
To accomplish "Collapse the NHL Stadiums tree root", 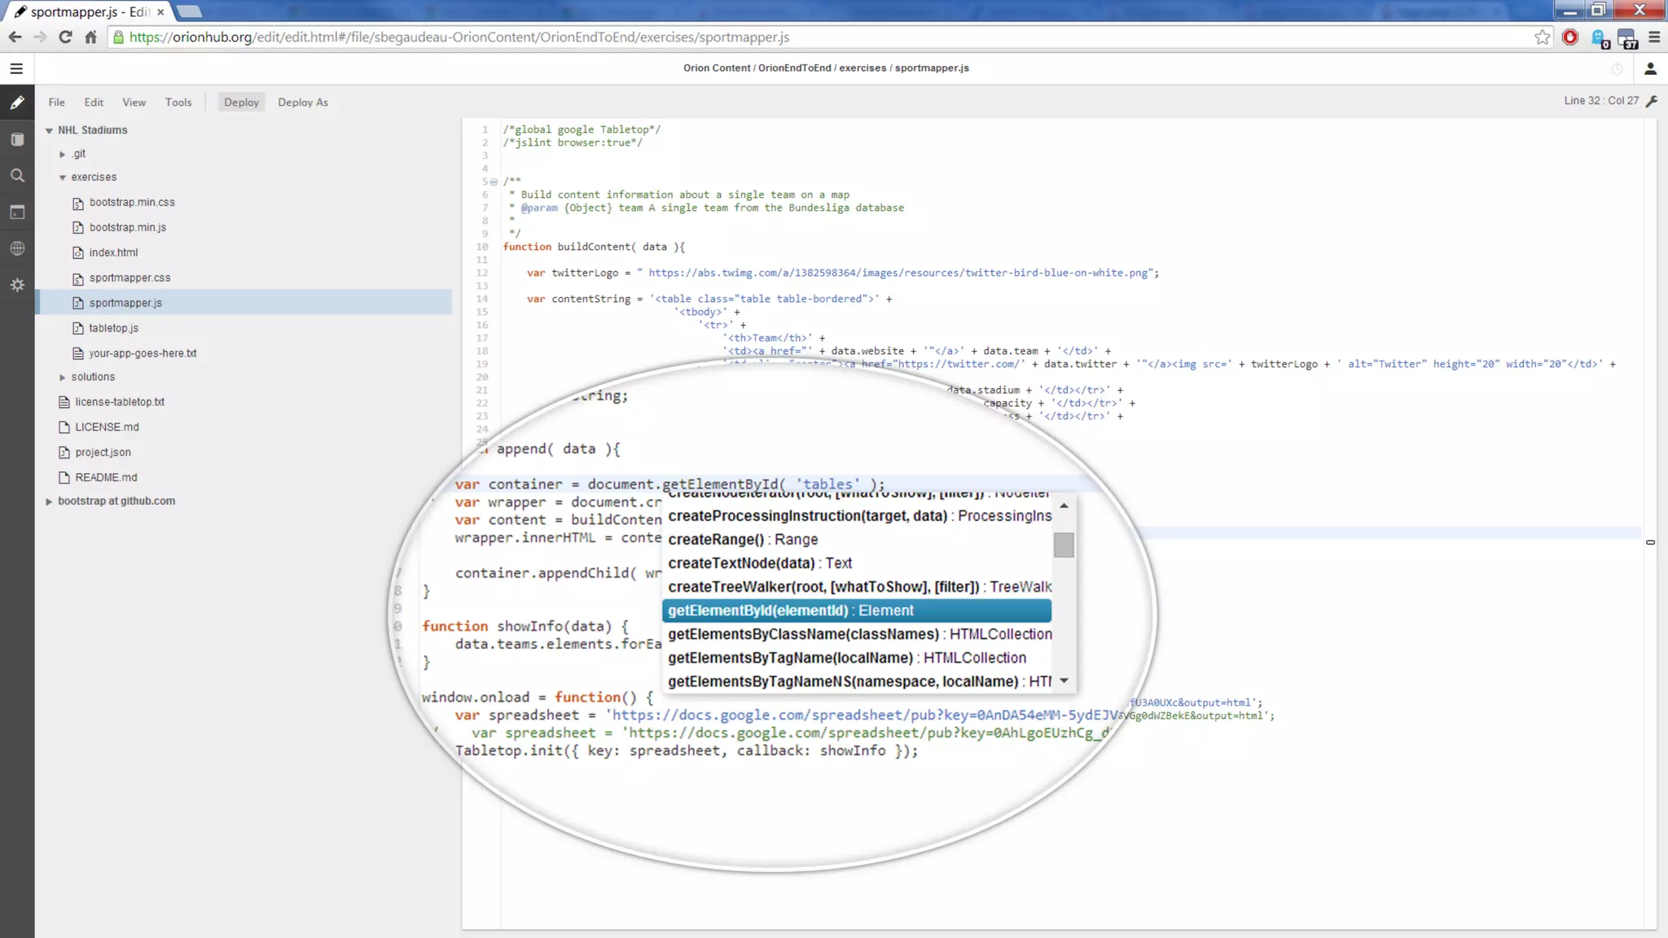I will [49, 130].
